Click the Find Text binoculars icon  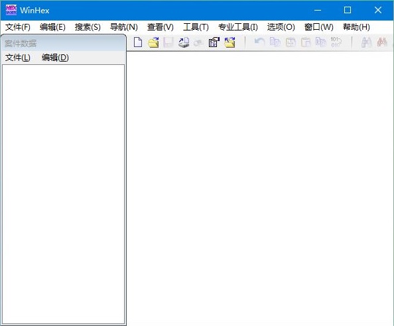click(x=366, y=42)
